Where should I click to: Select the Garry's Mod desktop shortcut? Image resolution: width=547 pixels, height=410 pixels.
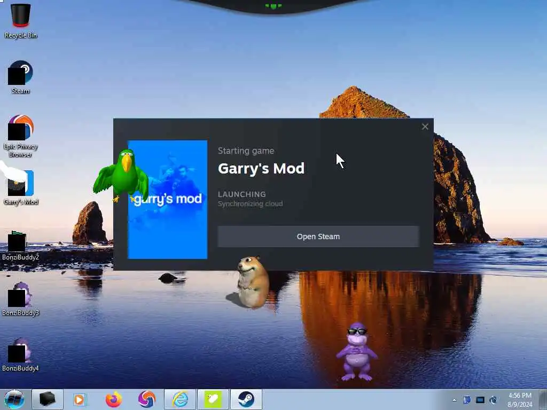[21, 187]
